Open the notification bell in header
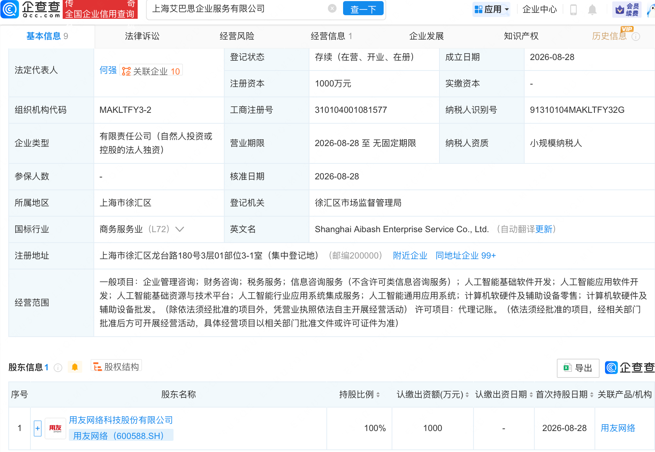The image size is (655, 452). point(592,9)
